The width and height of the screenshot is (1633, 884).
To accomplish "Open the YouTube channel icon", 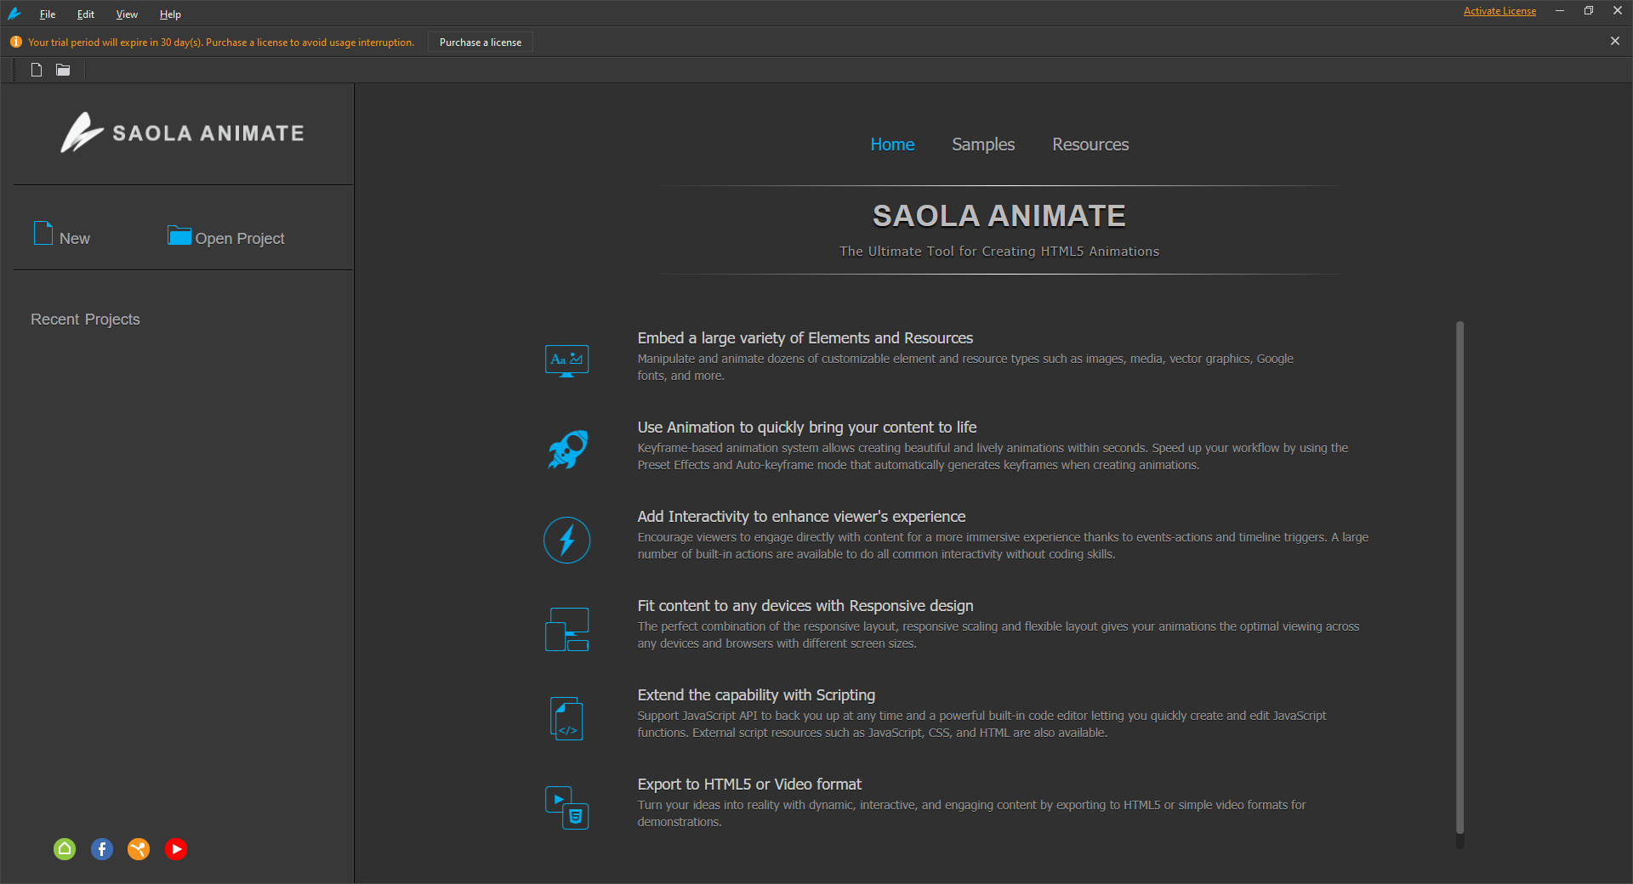I will tap(176, 849).
